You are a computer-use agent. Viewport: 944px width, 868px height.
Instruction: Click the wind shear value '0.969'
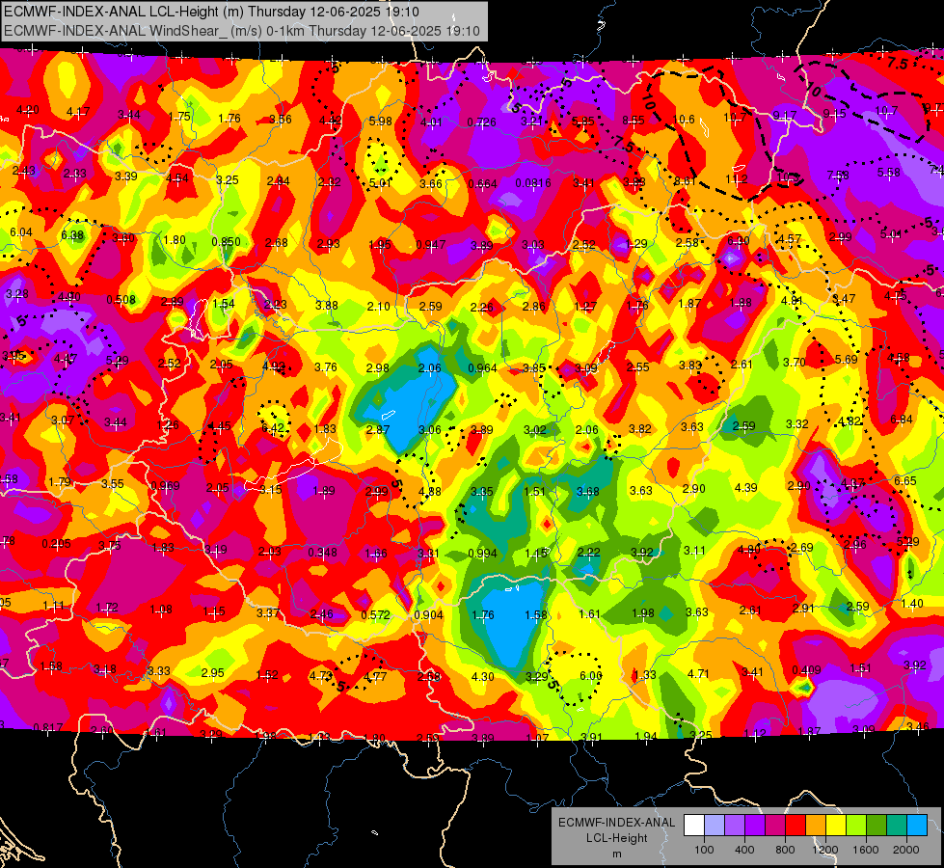coord(165,486)
